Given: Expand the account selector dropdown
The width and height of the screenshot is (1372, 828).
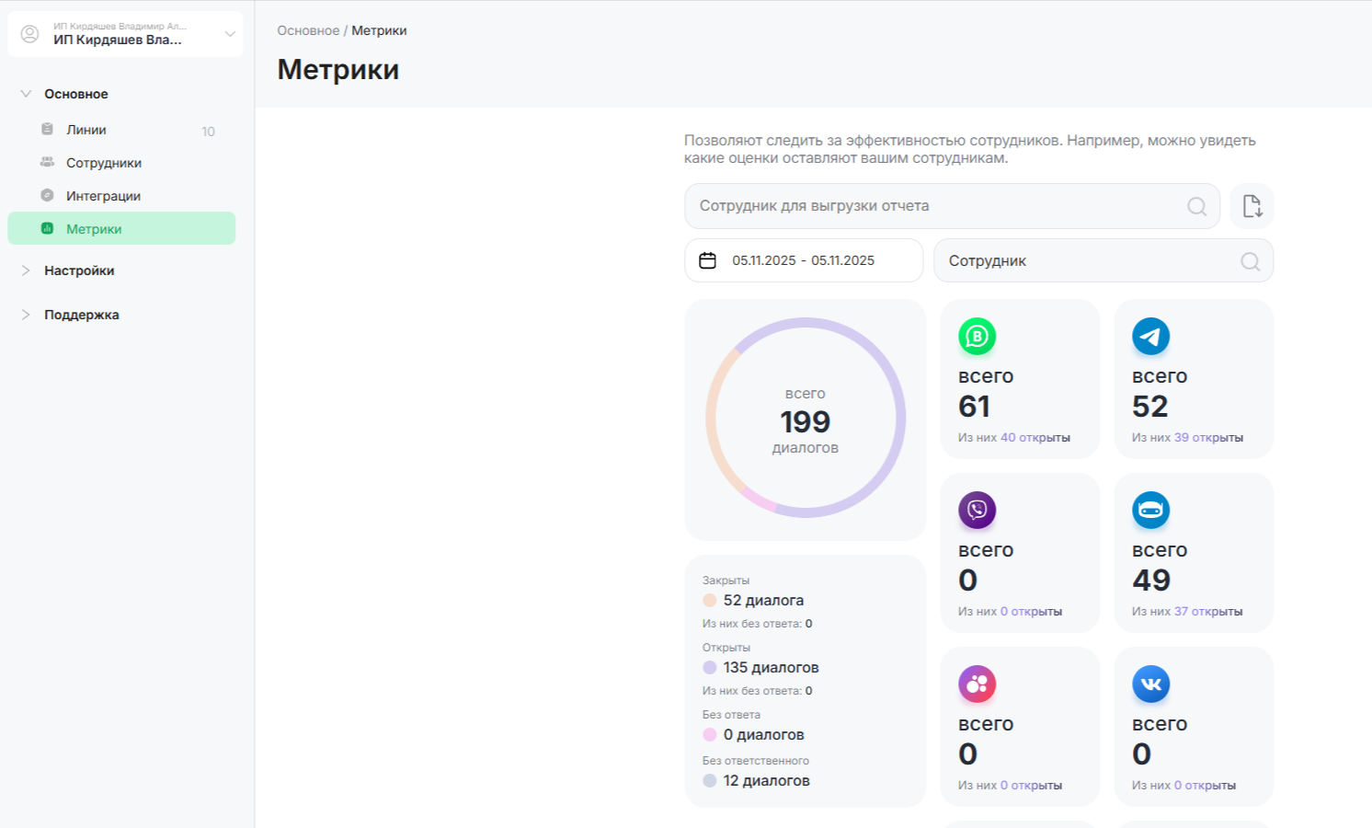Looking at the screenshot, I should [230, 34].
